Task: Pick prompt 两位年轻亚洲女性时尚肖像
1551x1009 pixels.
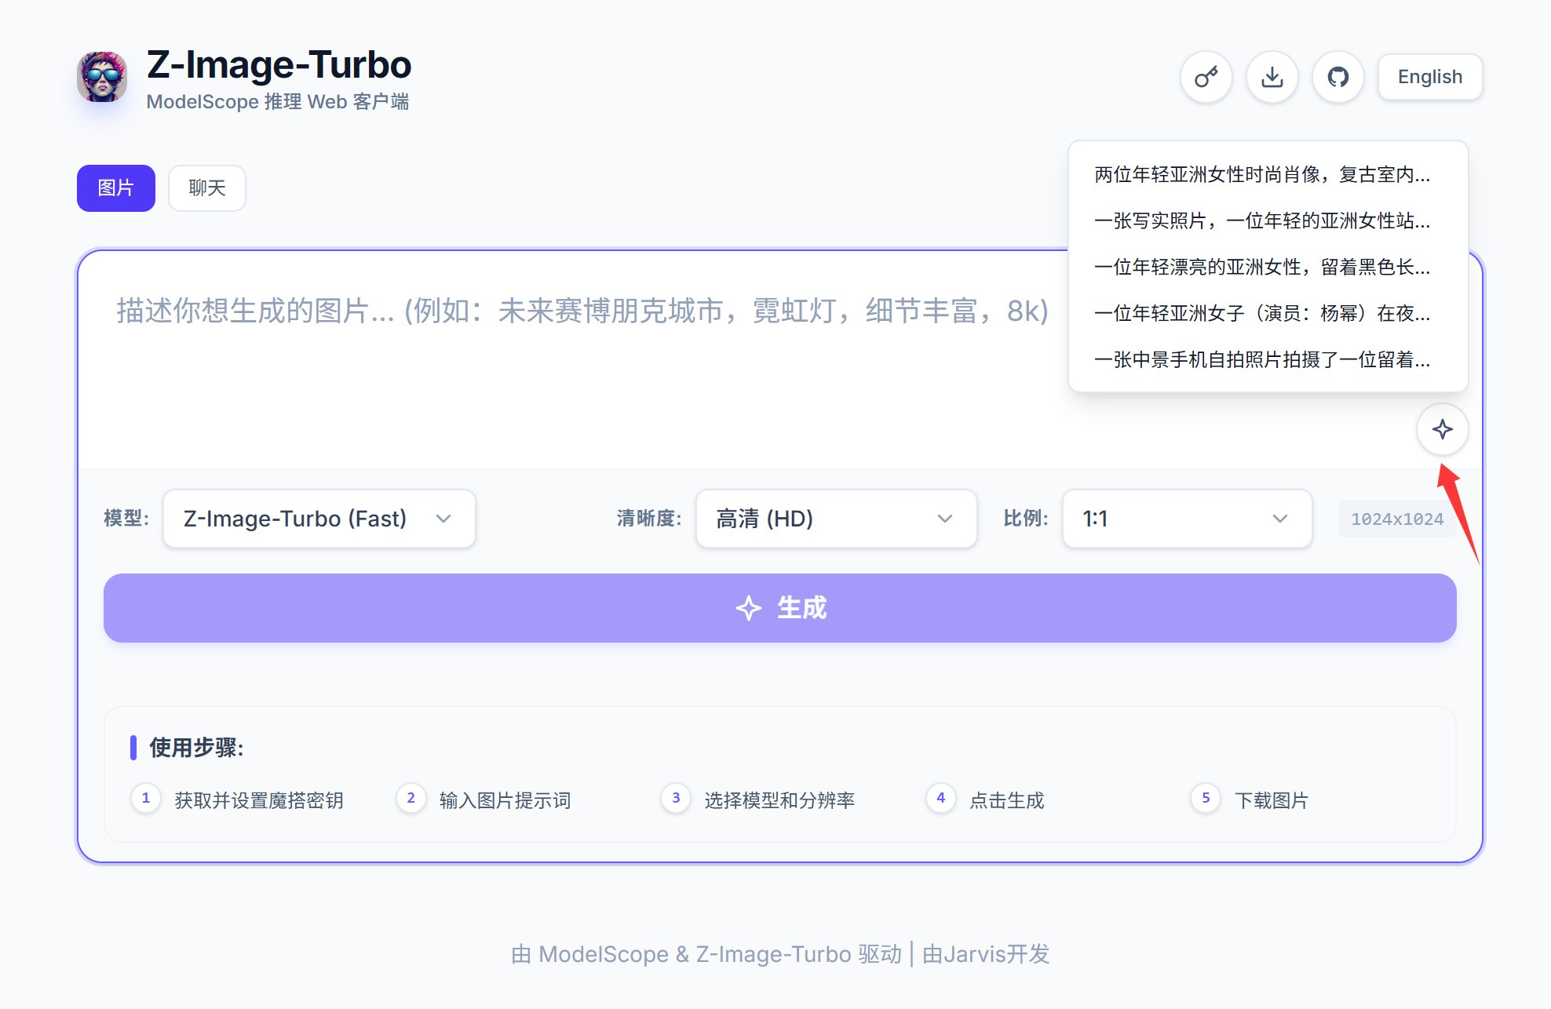Action: tap(1262, 174)
